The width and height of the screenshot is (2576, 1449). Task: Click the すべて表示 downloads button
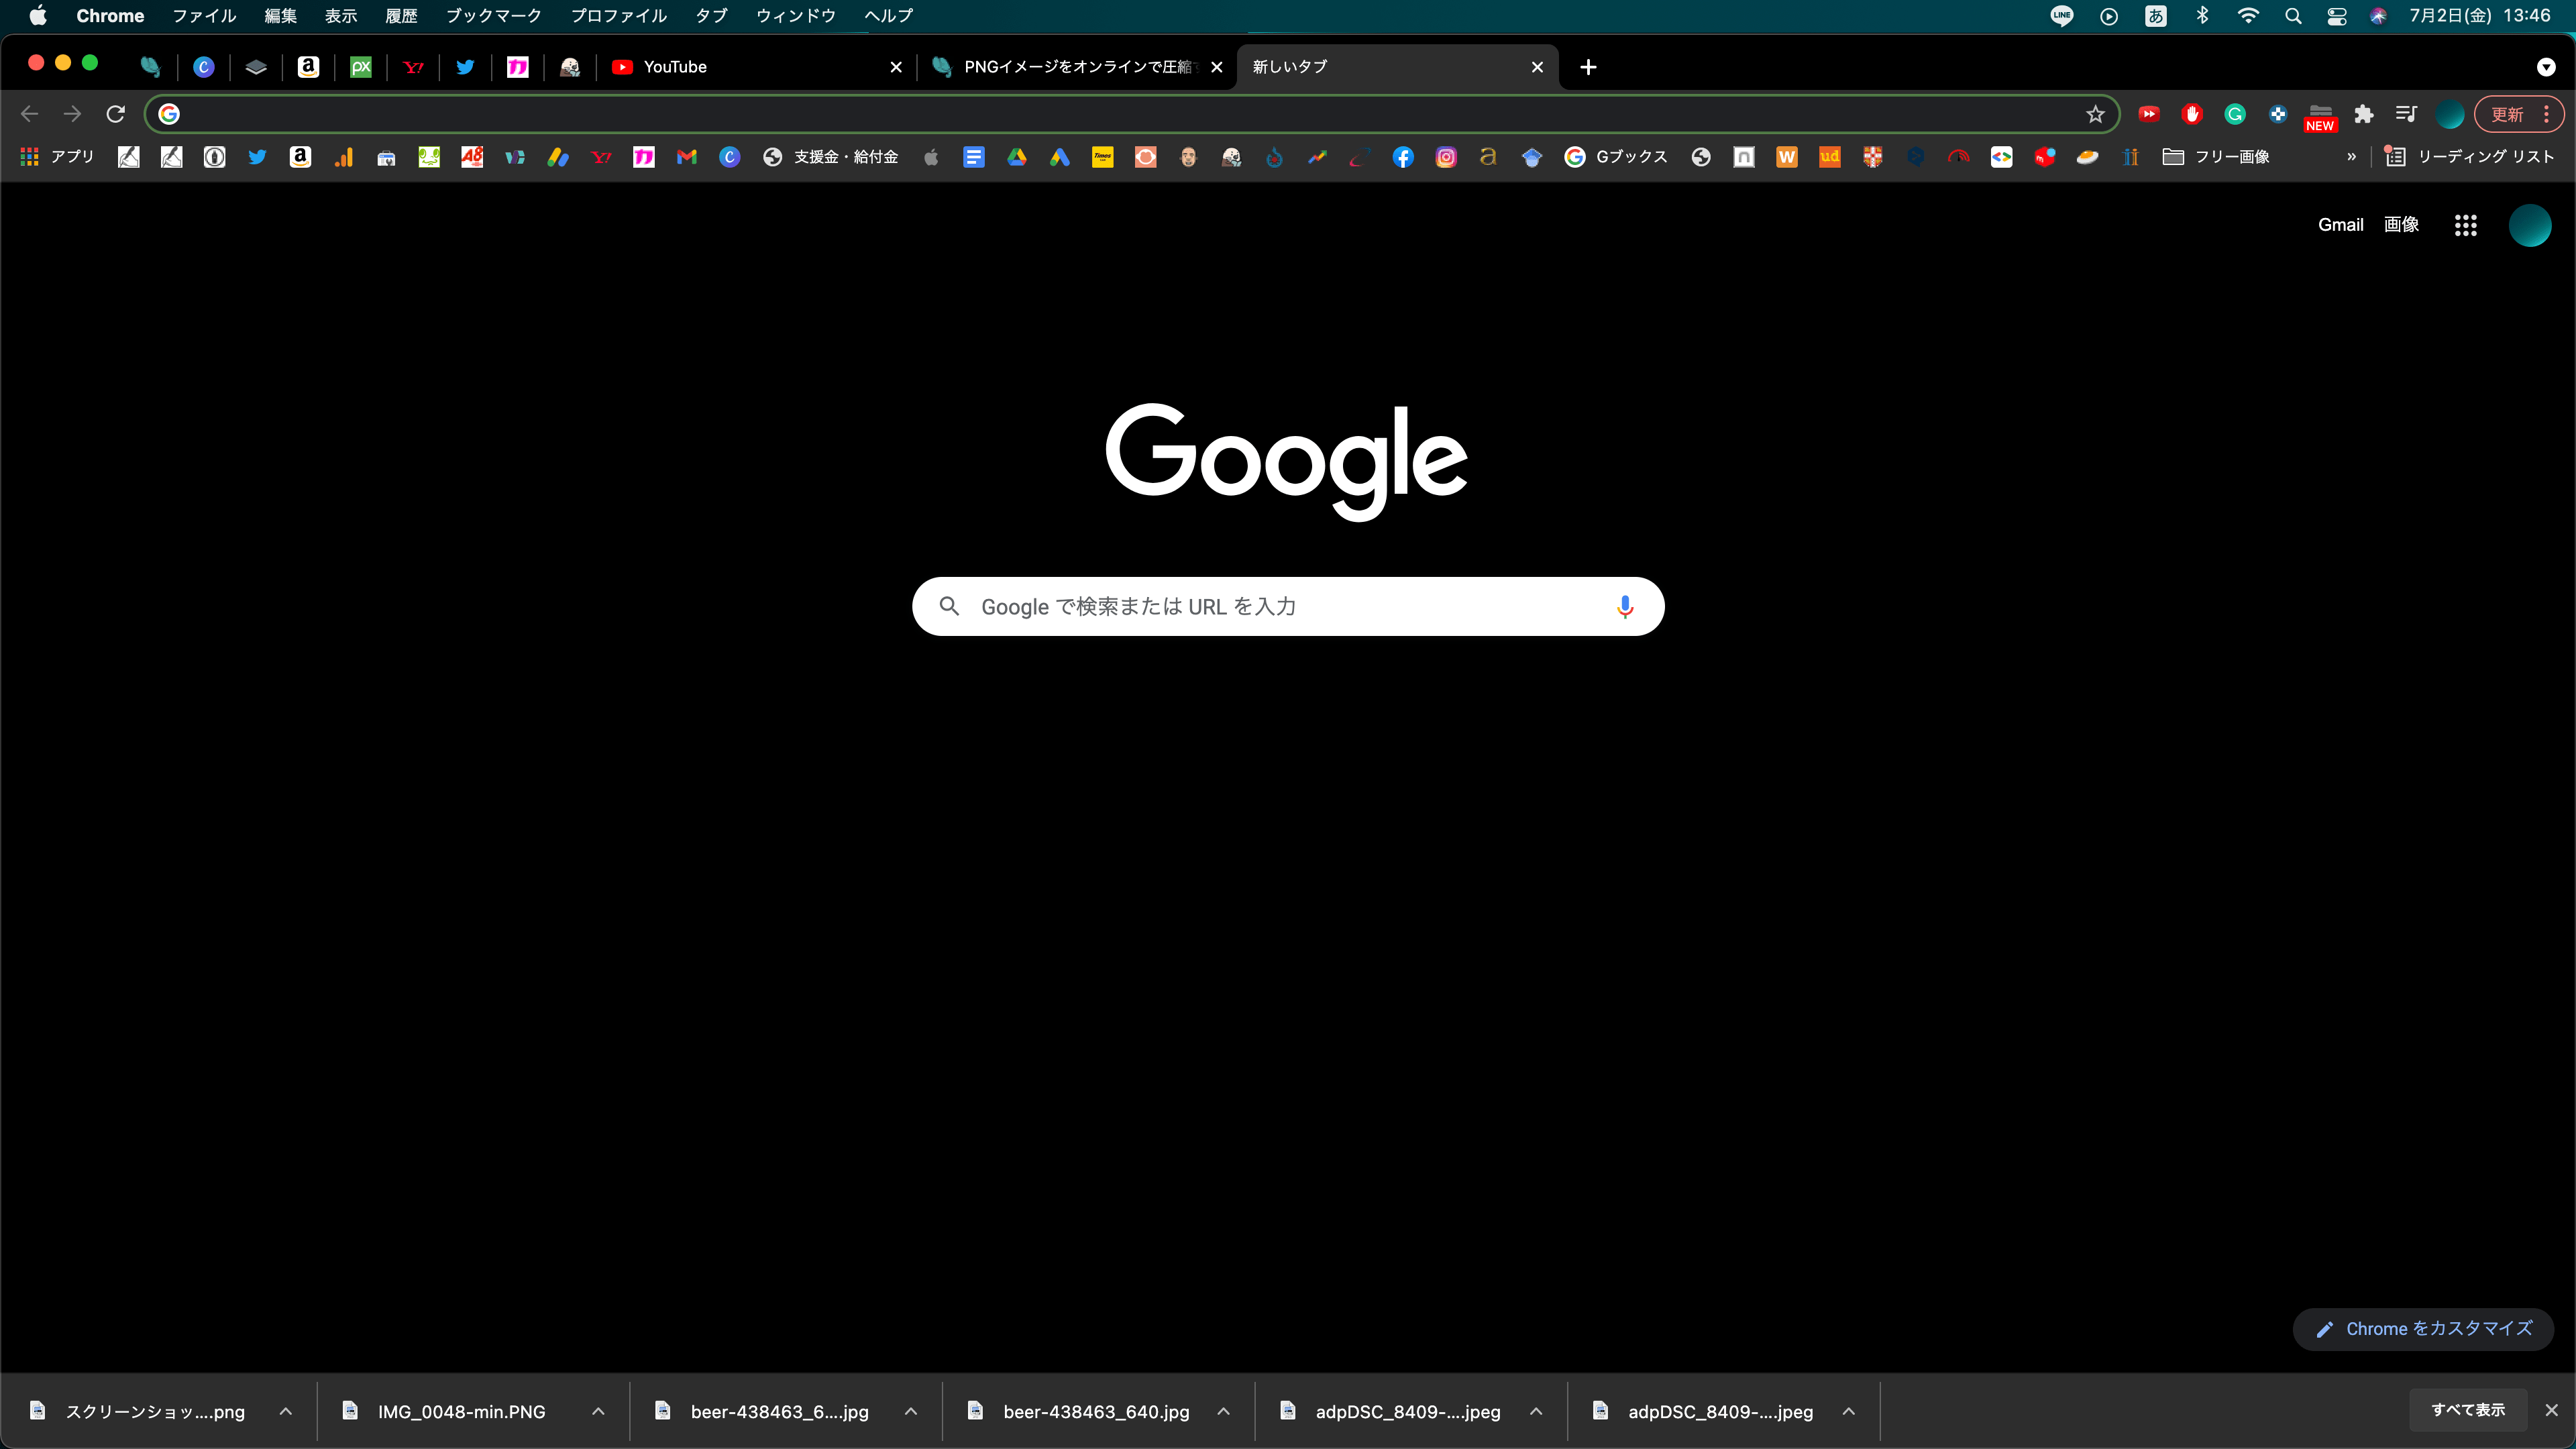tap(2468, 1410)
